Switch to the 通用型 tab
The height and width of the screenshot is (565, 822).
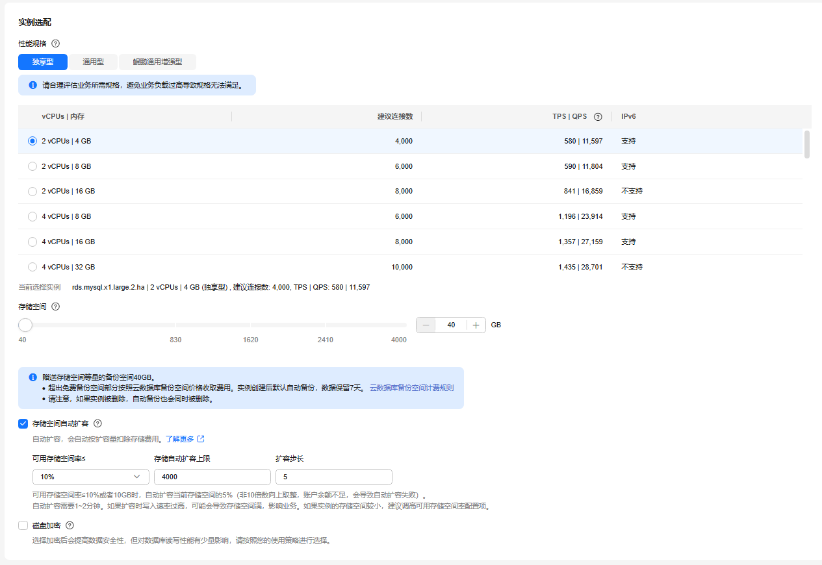point(93,62)
